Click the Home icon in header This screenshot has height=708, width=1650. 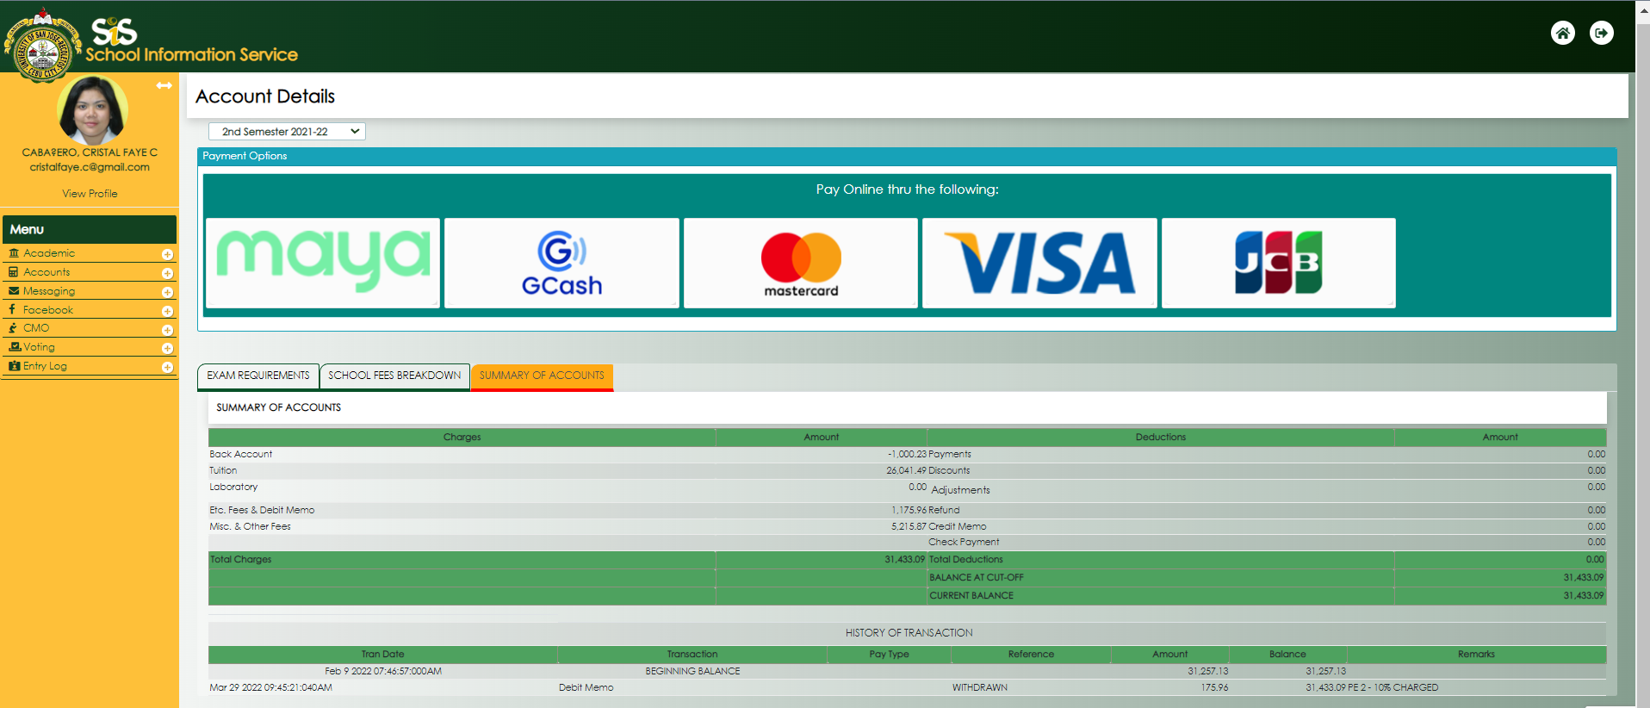[x=1562, y=33]
